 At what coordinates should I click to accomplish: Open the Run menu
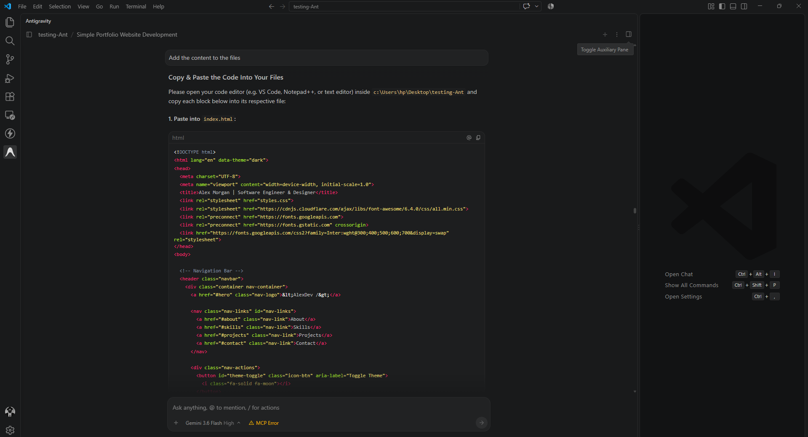click(x=114, y=6)
